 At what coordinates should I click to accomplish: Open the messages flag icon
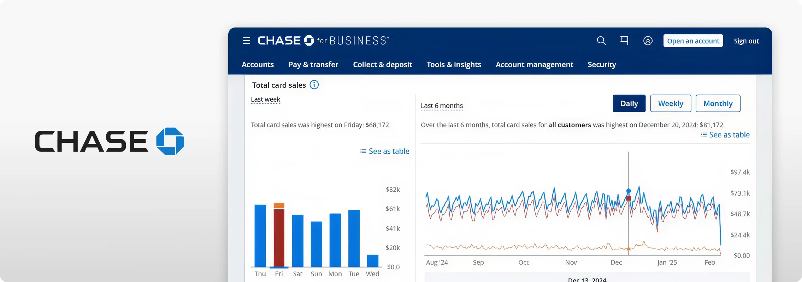624,41
